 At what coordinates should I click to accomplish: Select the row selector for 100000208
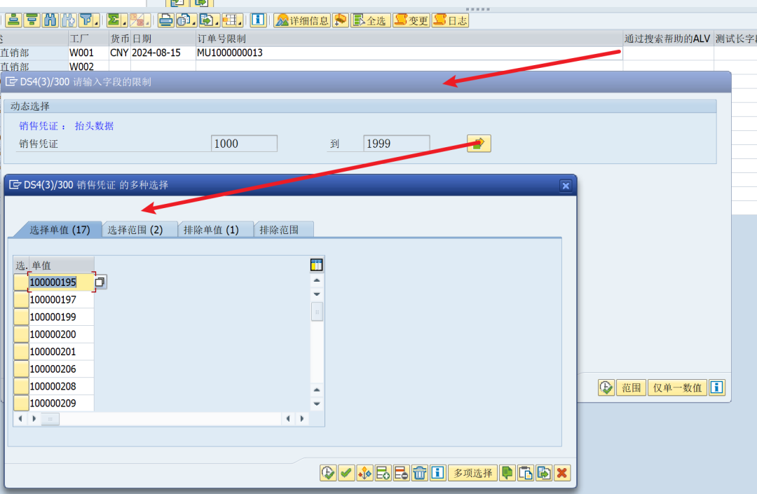click(x=21, y=386)
